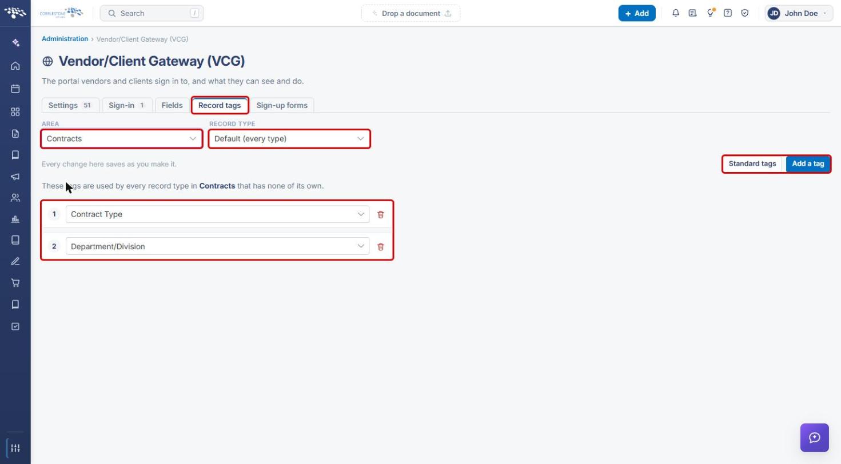This screenshot has width=841, height=464.
Task: Click the bold Contracts word in the description
Action: point(217,186)
